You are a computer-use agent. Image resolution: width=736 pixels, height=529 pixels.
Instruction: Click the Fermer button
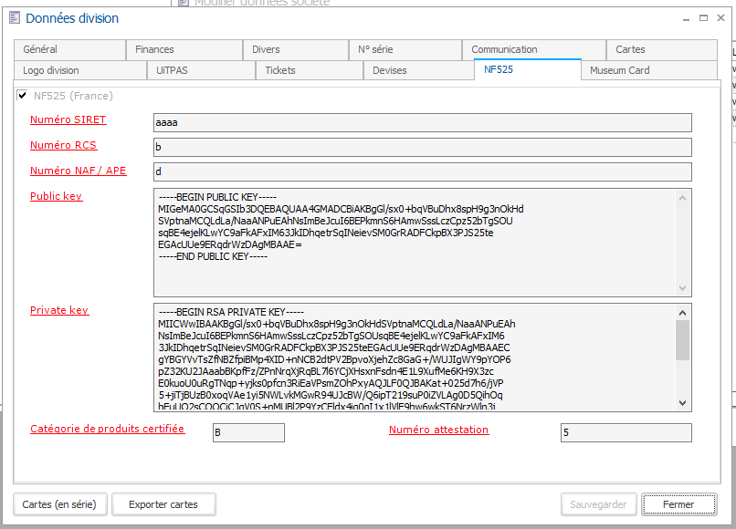678,504
